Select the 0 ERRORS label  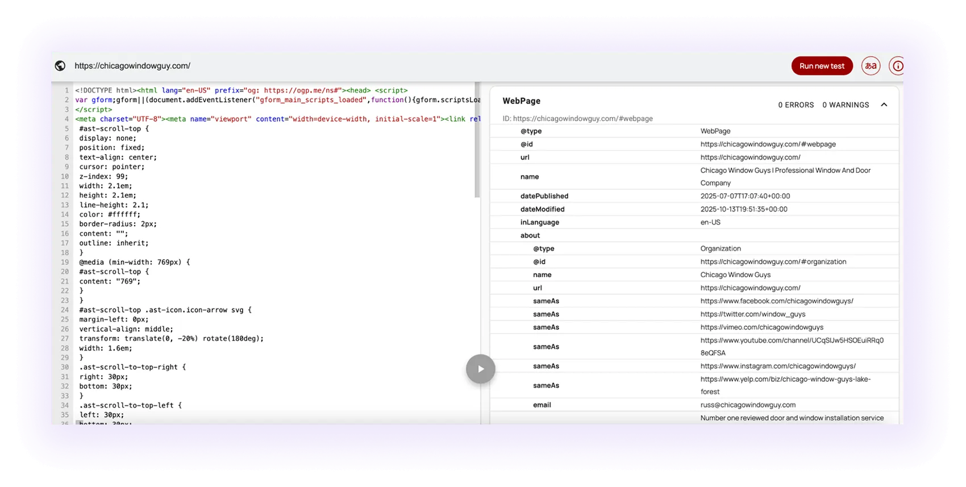click(796, 105)
